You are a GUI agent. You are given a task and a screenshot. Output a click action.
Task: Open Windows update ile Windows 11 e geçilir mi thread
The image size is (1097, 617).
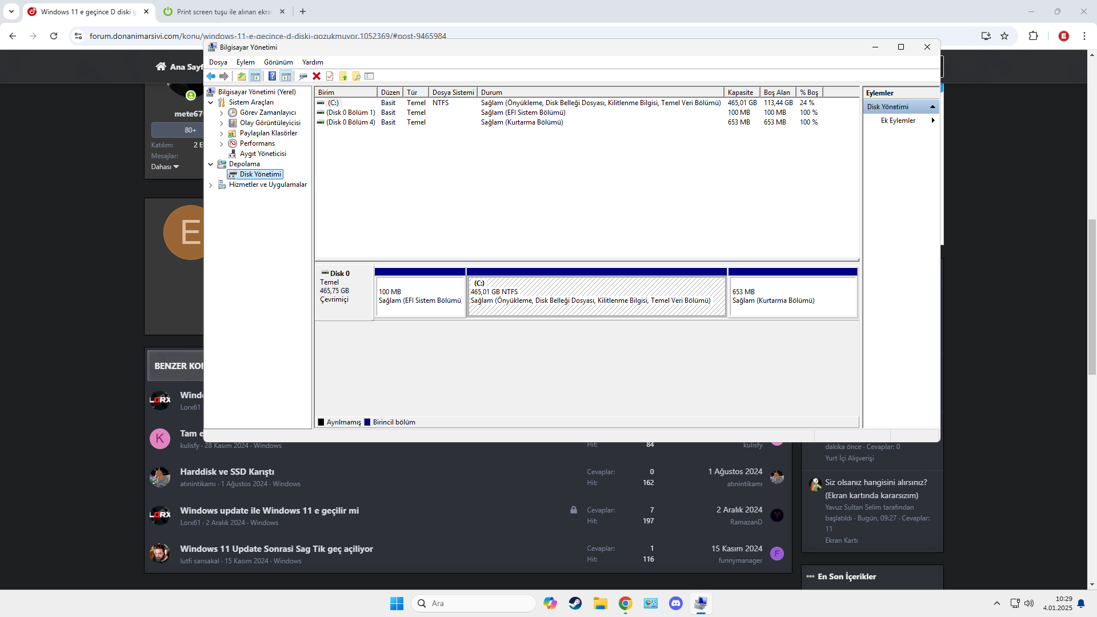[x=270, y=511]
